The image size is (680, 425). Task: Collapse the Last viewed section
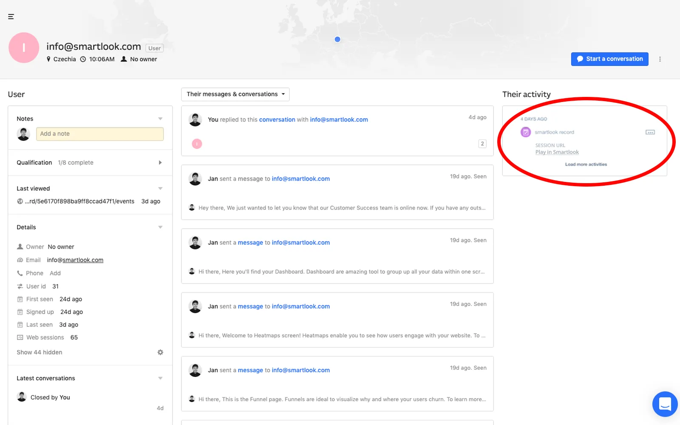[160, 188]
